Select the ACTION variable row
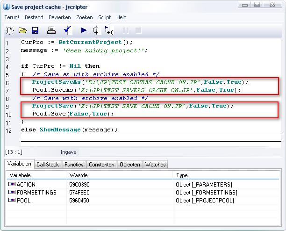The height and width of the screenshot is (231, 286). point(143,184)
